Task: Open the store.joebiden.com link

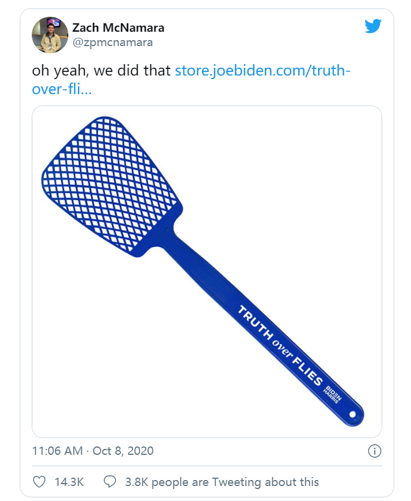Action: pos(262,71)
